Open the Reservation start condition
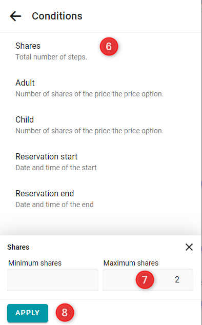The width and height of the screenshot is (202, 325). pos(101,162)
